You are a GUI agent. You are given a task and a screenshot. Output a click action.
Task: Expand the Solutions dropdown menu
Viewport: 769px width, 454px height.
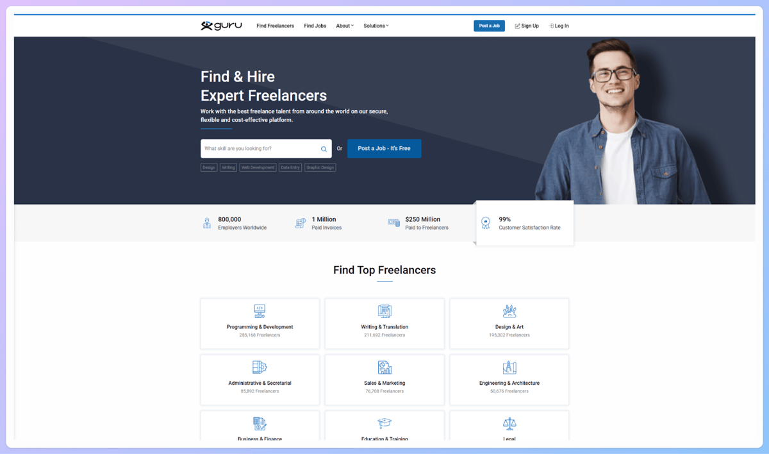(x=376, y=26)
